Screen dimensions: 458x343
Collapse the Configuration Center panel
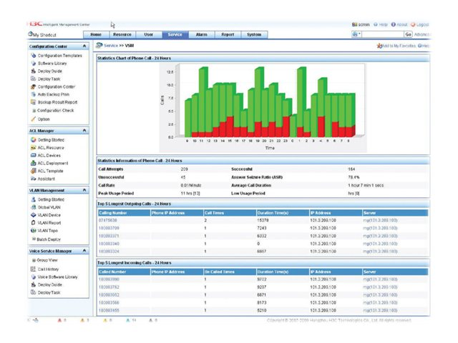tap(85, 46)
